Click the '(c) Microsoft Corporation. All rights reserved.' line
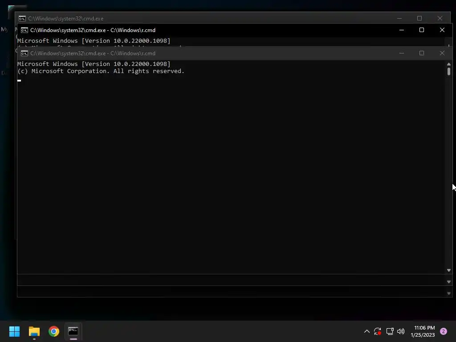456x342 pixels. point(101,71)
